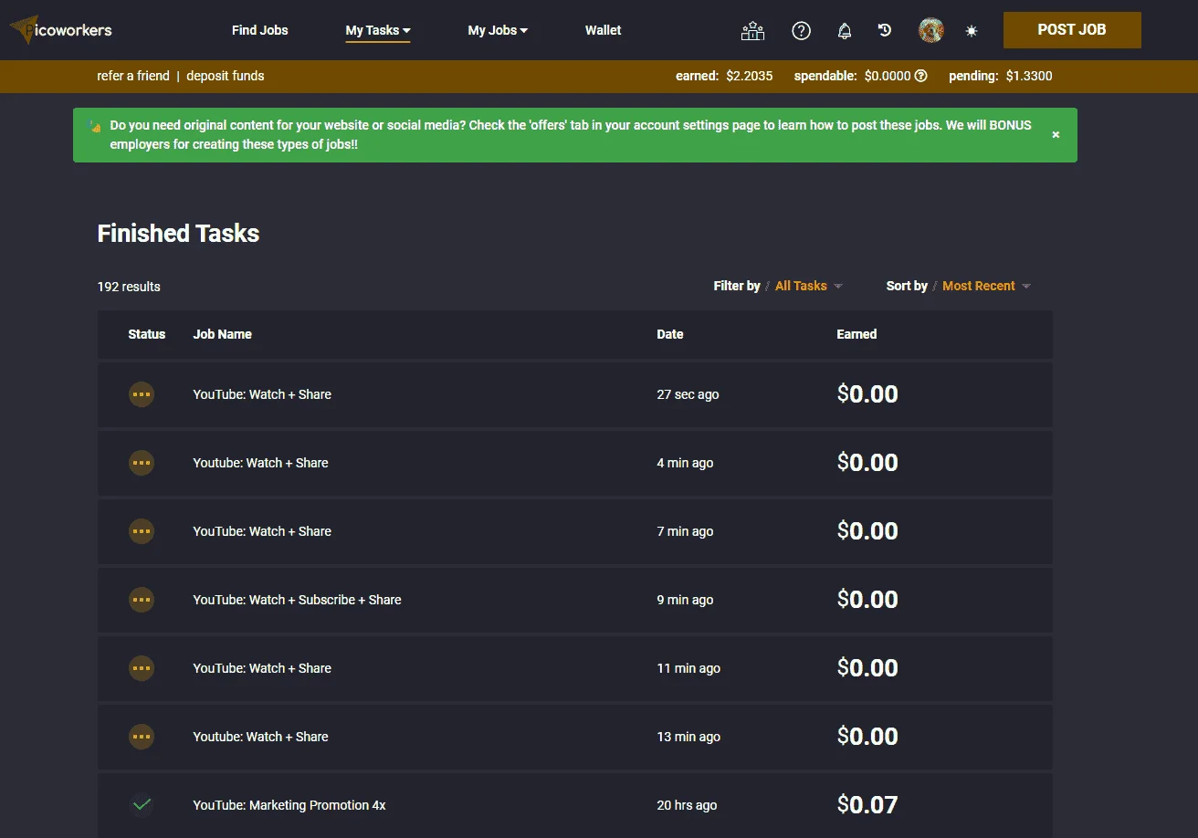Open YouTube: Watch + Share from 11 min ago
Screen dimensions: 1198x838
tap(262, 668)
